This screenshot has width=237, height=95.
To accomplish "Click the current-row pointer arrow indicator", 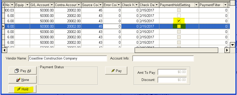I will [x=3, y=26].
